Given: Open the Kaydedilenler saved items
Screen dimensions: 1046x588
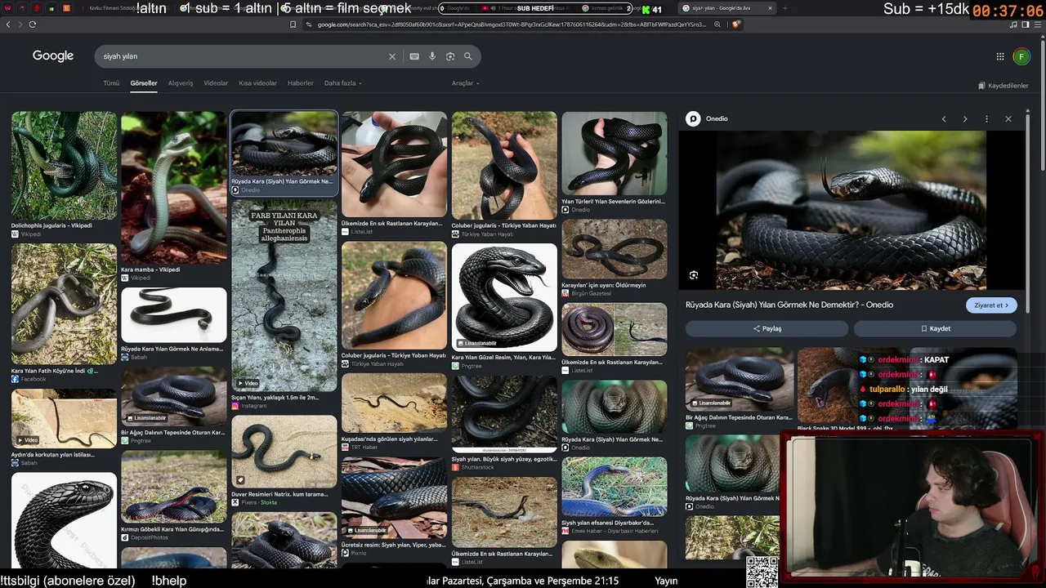Looking at the screenshot, I should pos(1004,86).
